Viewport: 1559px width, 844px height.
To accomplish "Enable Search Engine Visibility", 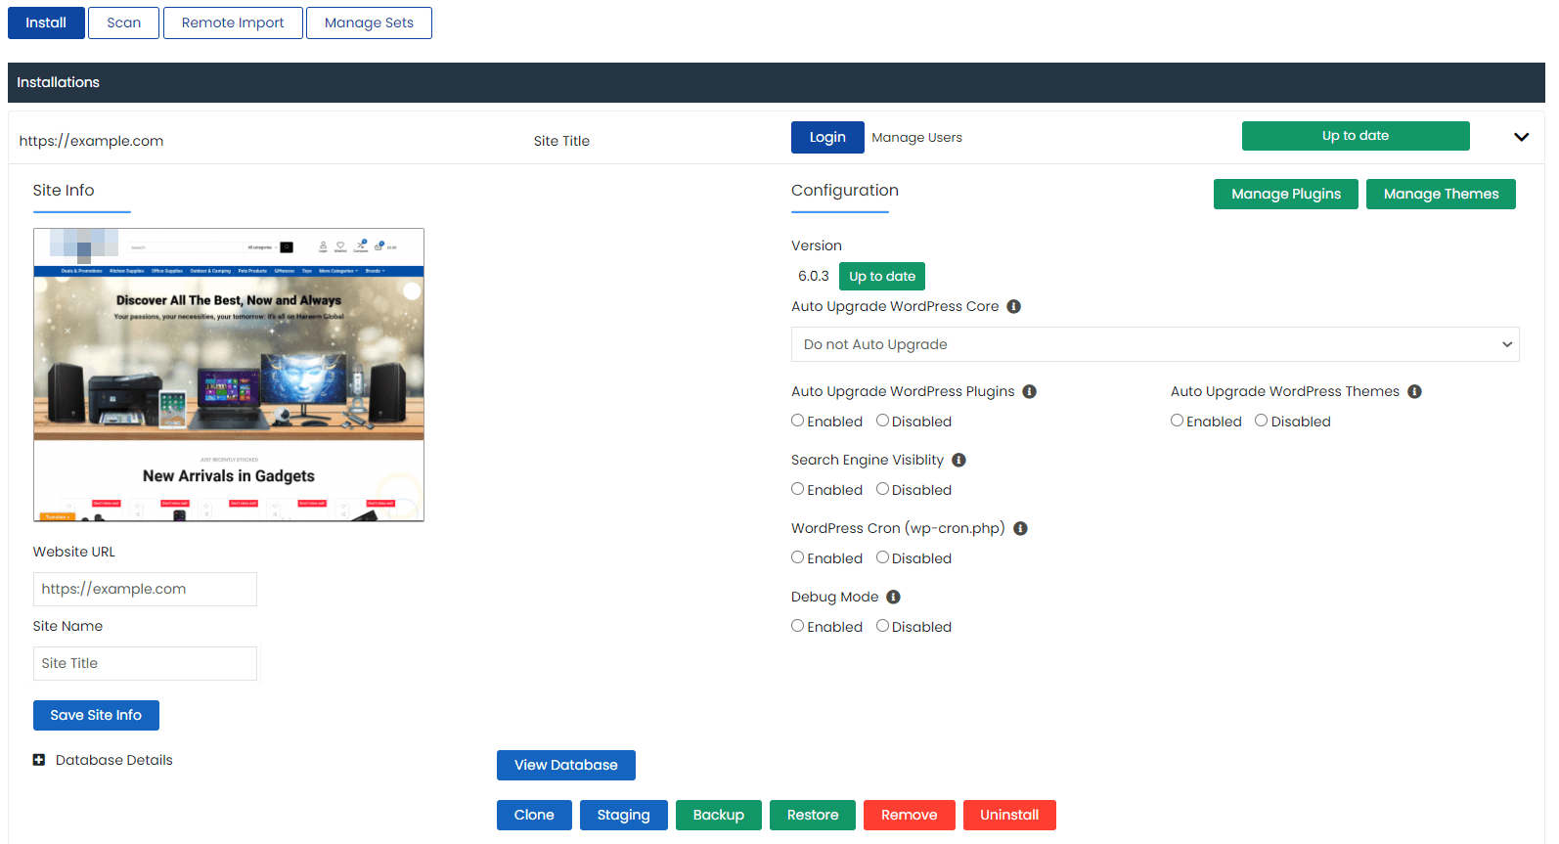I will (x=798, y=489).
